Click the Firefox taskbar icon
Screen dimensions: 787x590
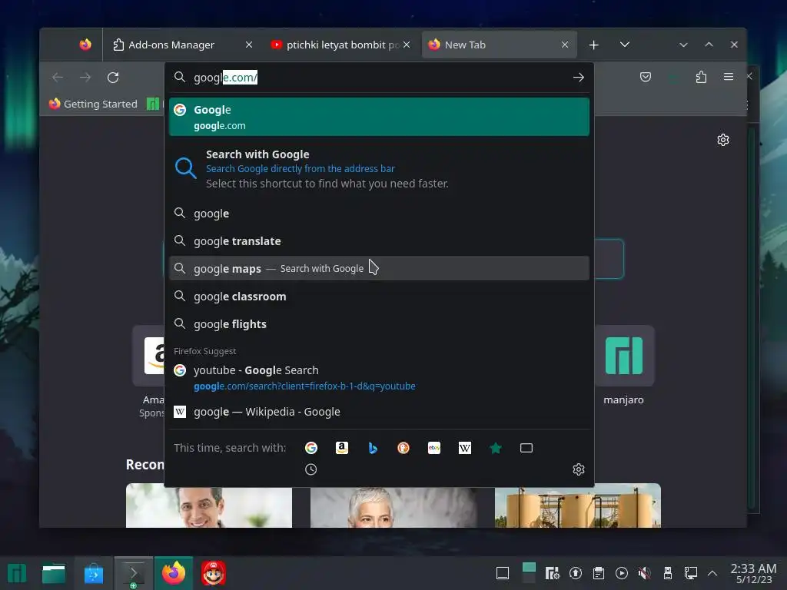coord(174,573)
